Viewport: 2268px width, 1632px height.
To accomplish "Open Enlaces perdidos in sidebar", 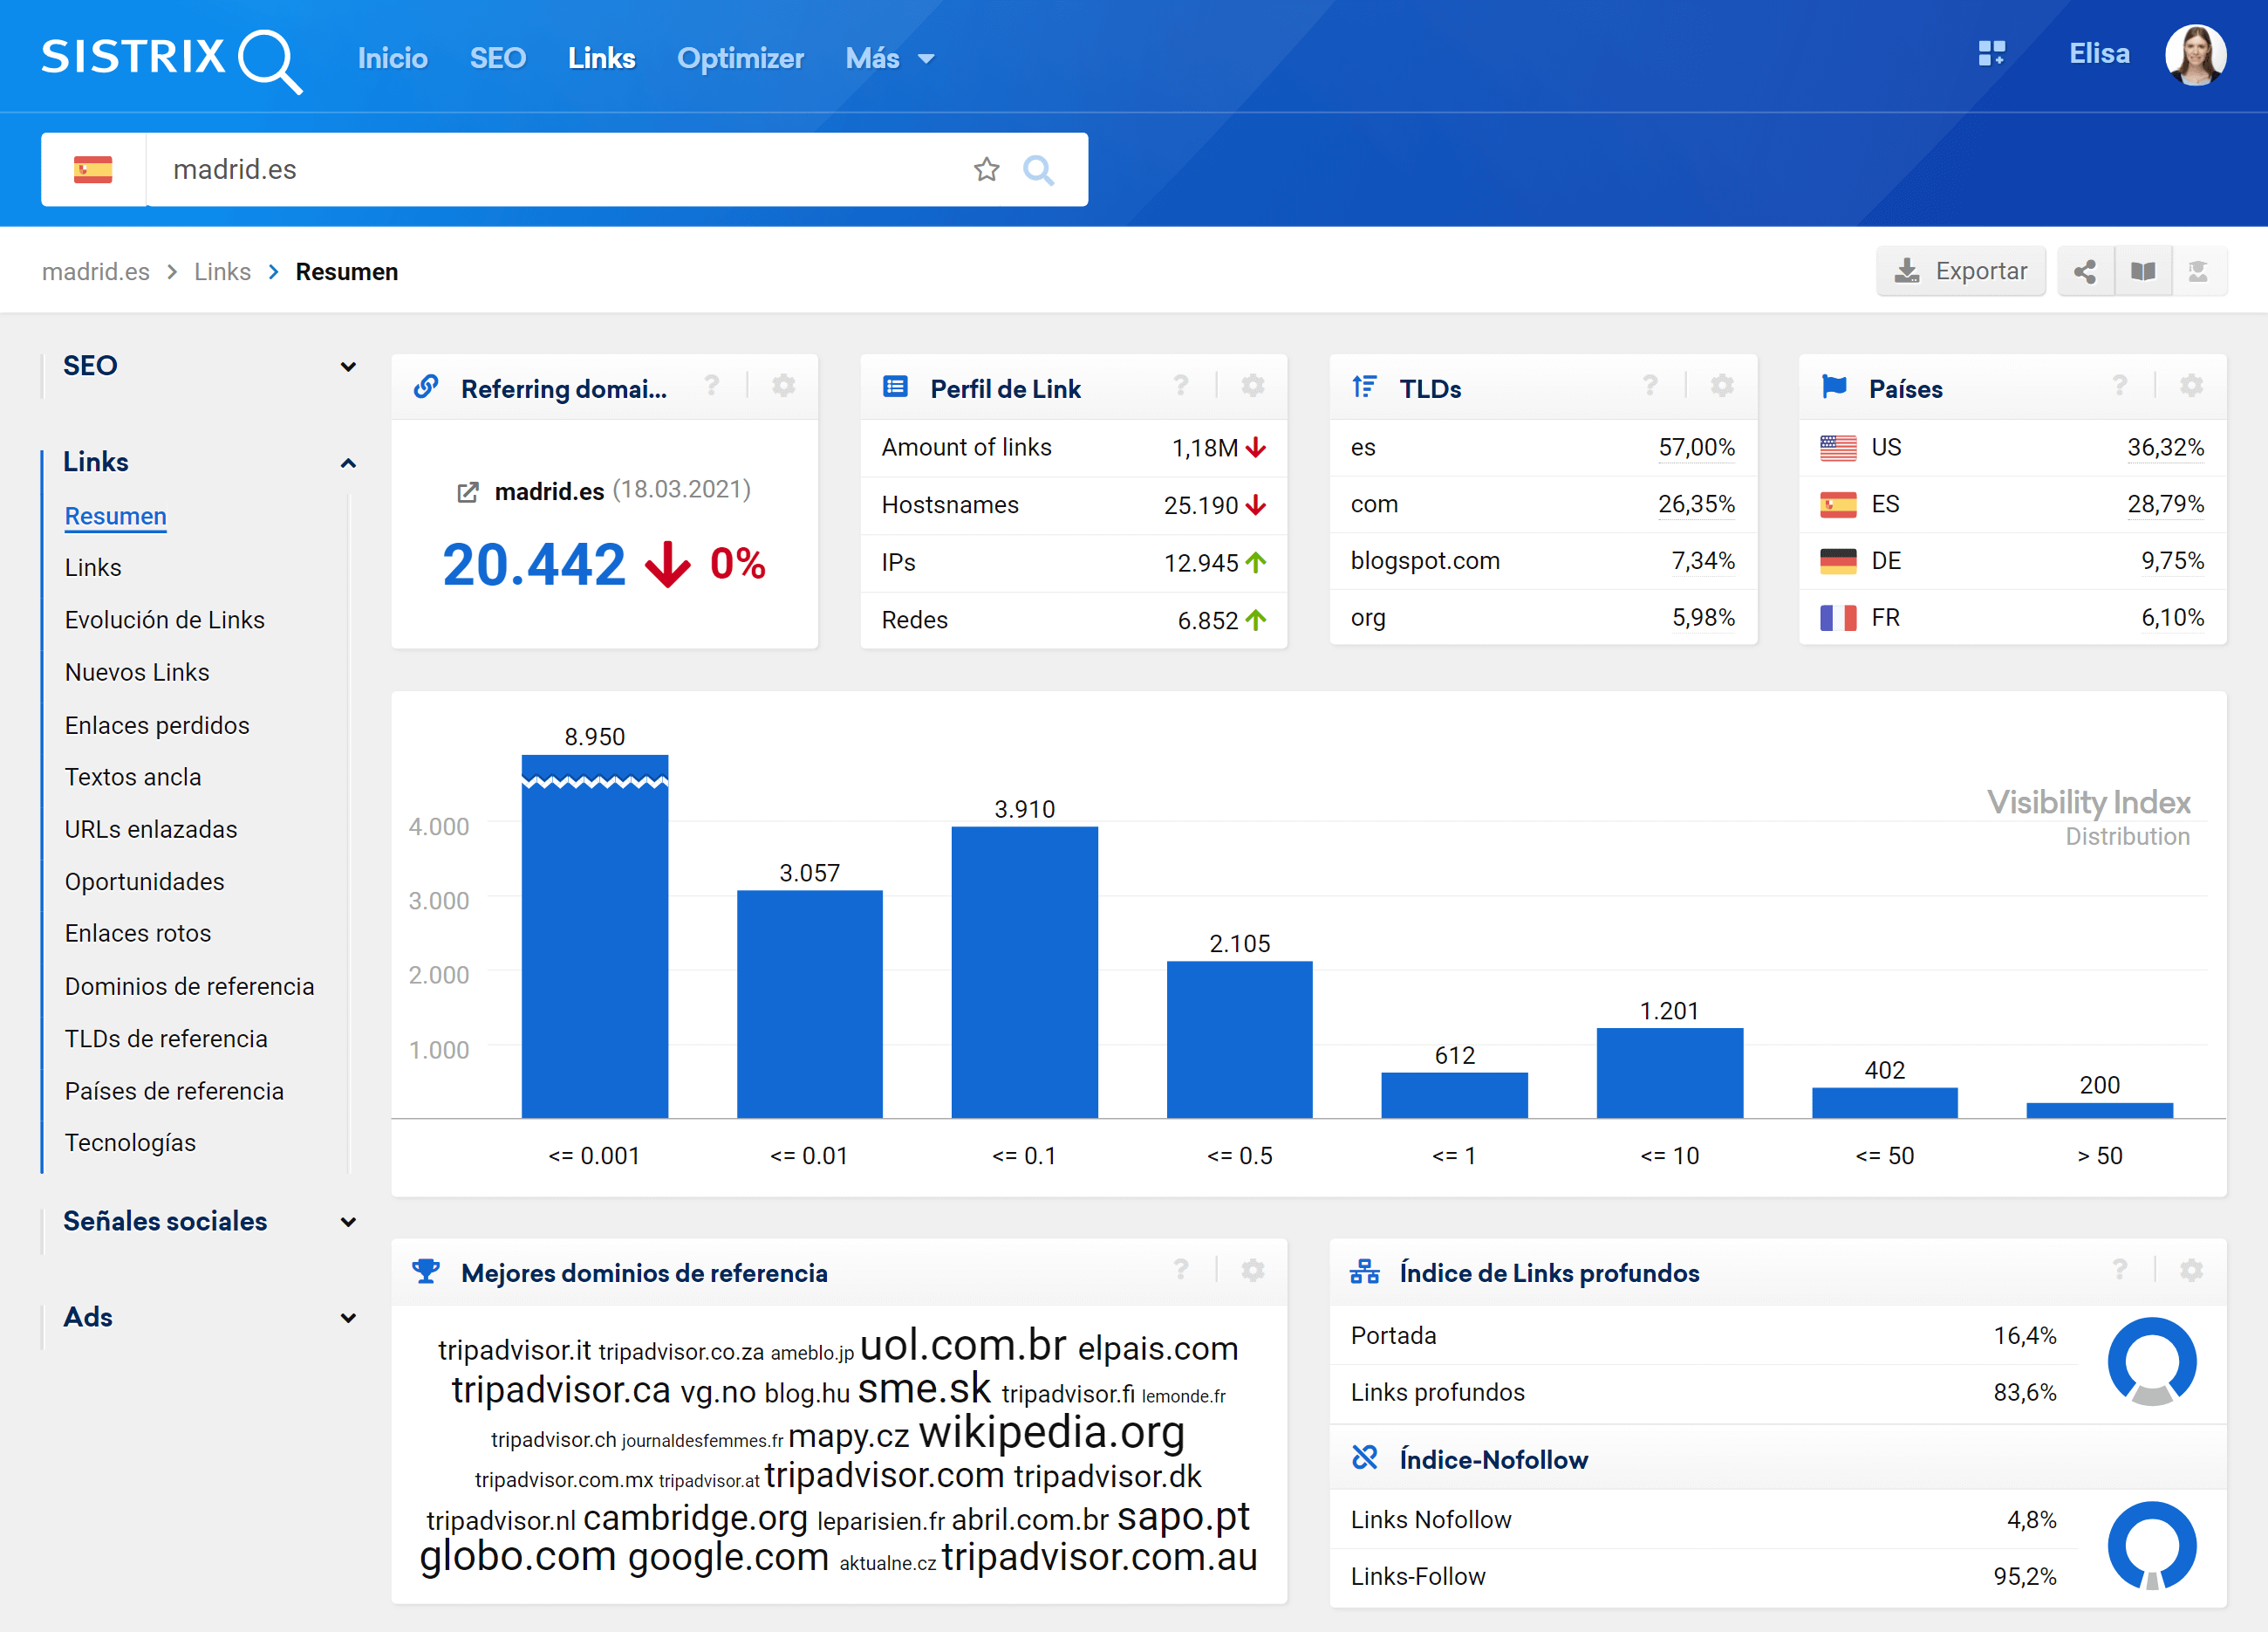I will [x=157, y=724].
